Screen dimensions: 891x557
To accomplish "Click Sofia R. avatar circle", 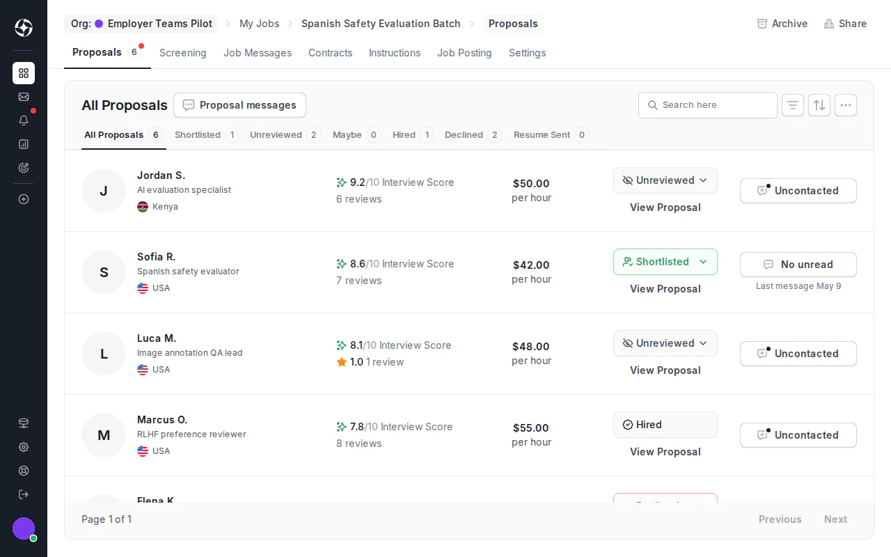I will (104, 272).
